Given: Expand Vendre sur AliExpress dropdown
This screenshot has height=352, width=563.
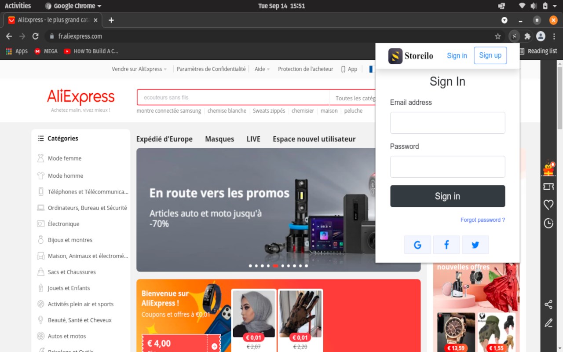Looking at the screenshot, I should [x=139, y=69].
